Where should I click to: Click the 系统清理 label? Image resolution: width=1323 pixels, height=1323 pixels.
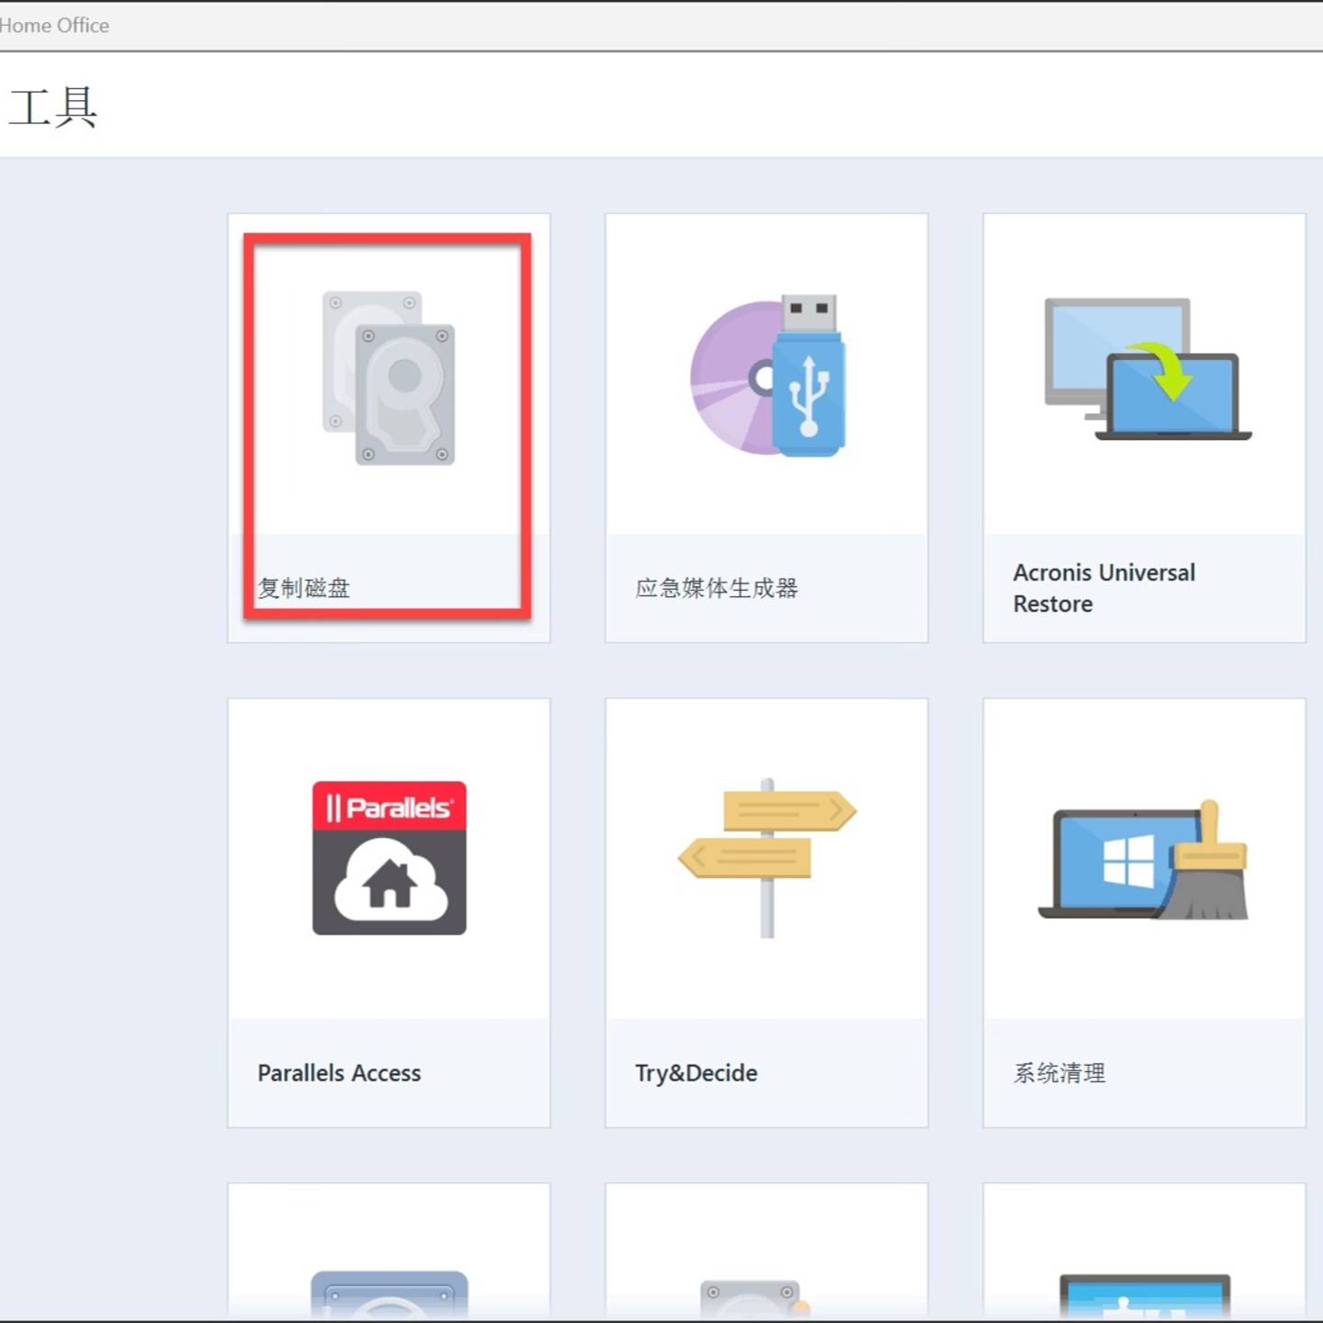(1059, 1073)
